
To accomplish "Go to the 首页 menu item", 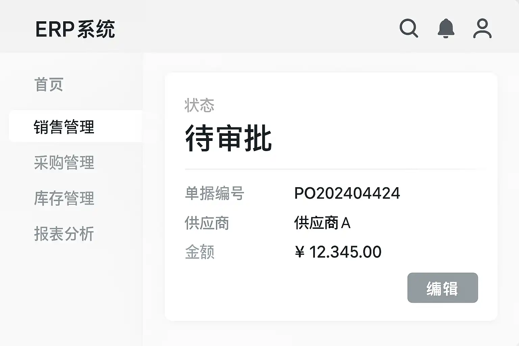I will click(x=49, y=84).
